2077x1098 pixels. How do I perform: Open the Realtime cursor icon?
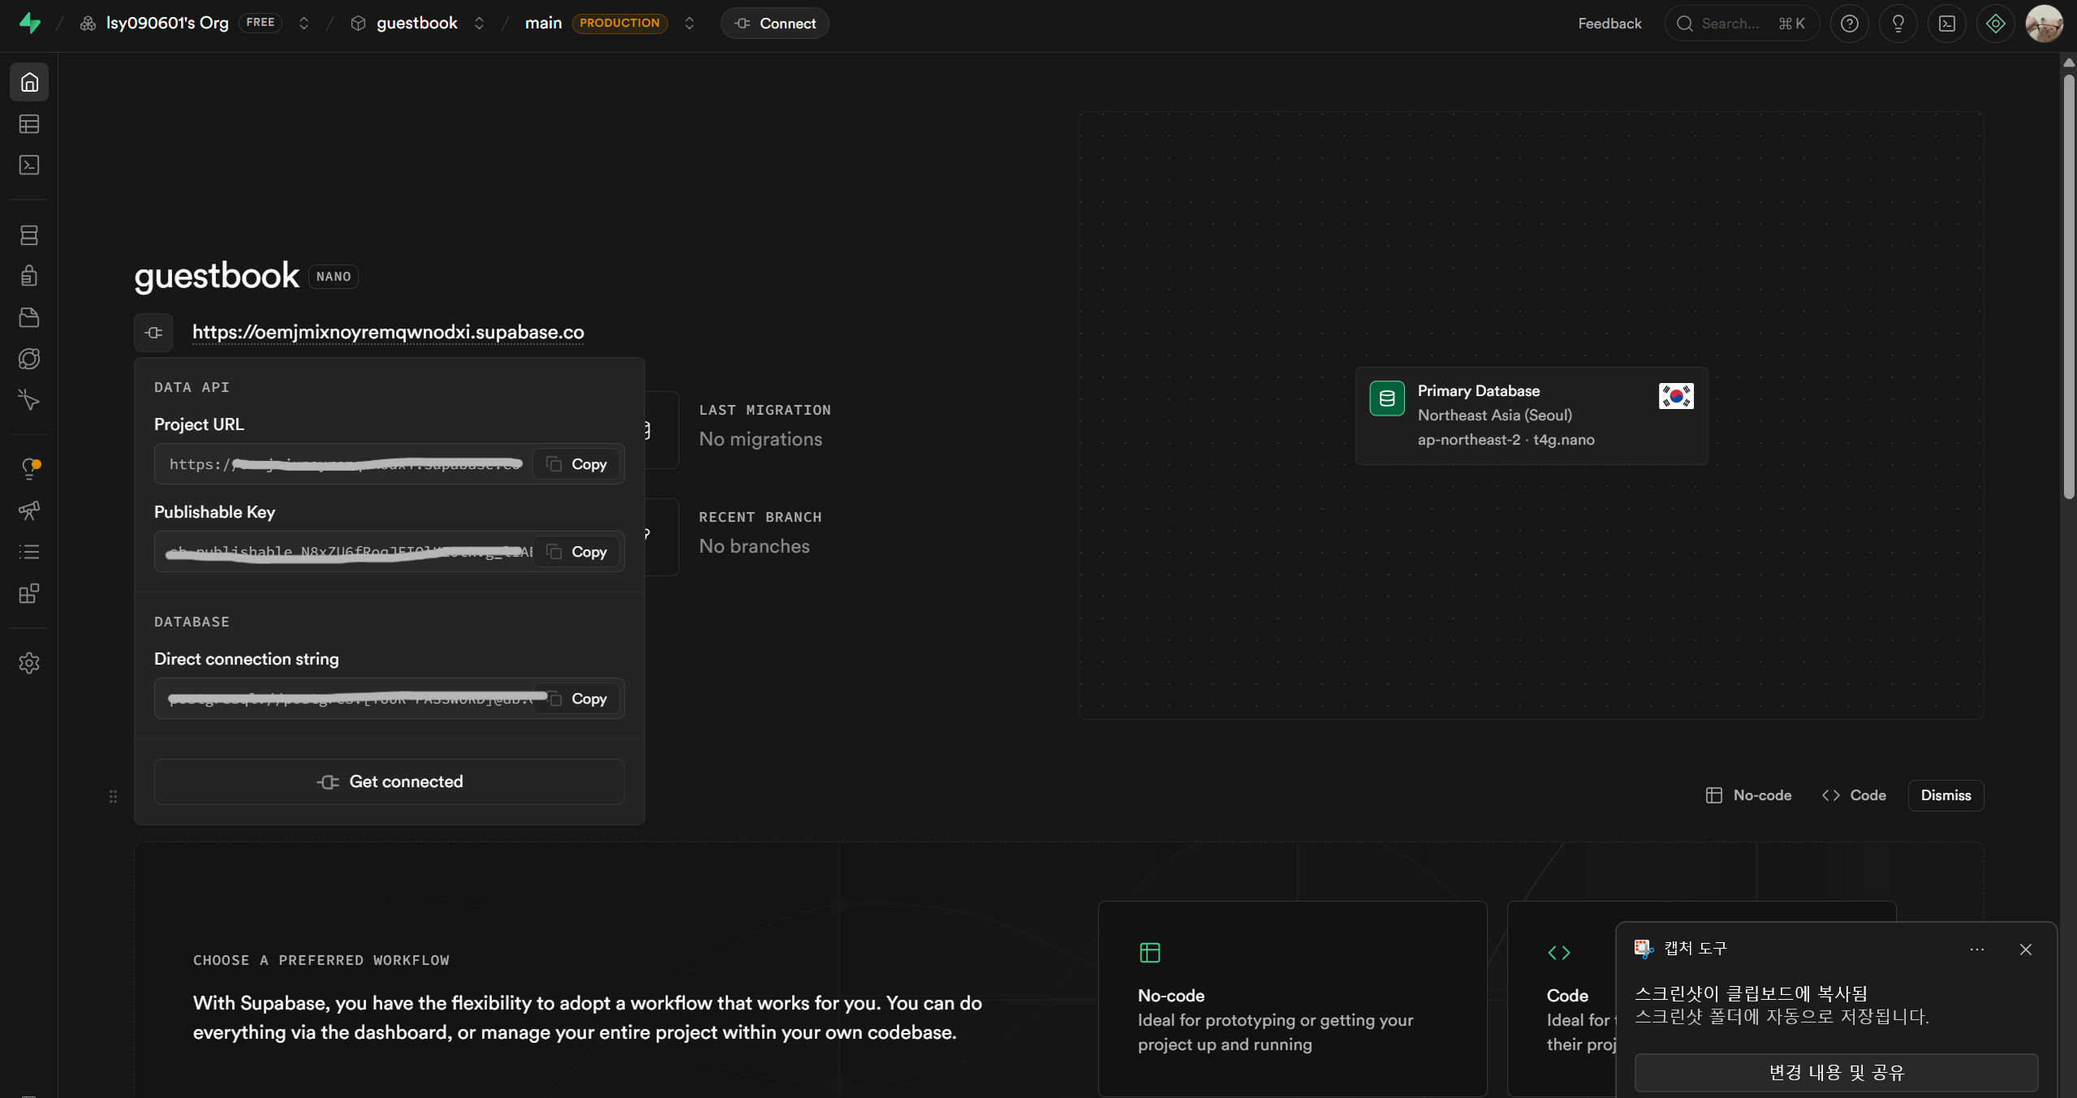29,400
